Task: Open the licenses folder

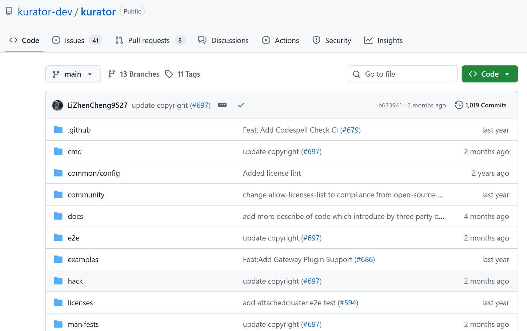Action: coord(80,303)
